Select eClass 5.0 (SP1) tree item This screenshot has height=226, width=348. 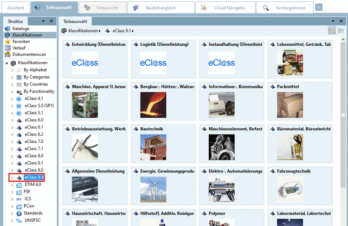coord(39,105)
